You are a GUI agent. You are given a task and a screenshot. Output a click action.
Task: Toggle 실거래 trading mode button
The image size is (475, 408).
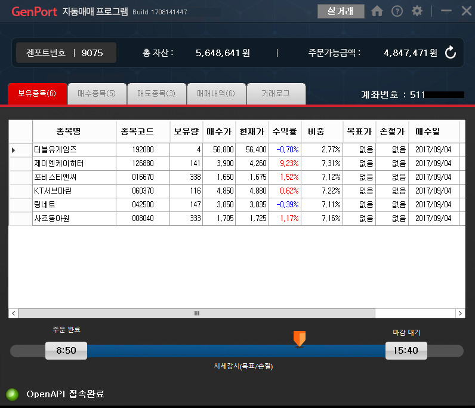341,11
